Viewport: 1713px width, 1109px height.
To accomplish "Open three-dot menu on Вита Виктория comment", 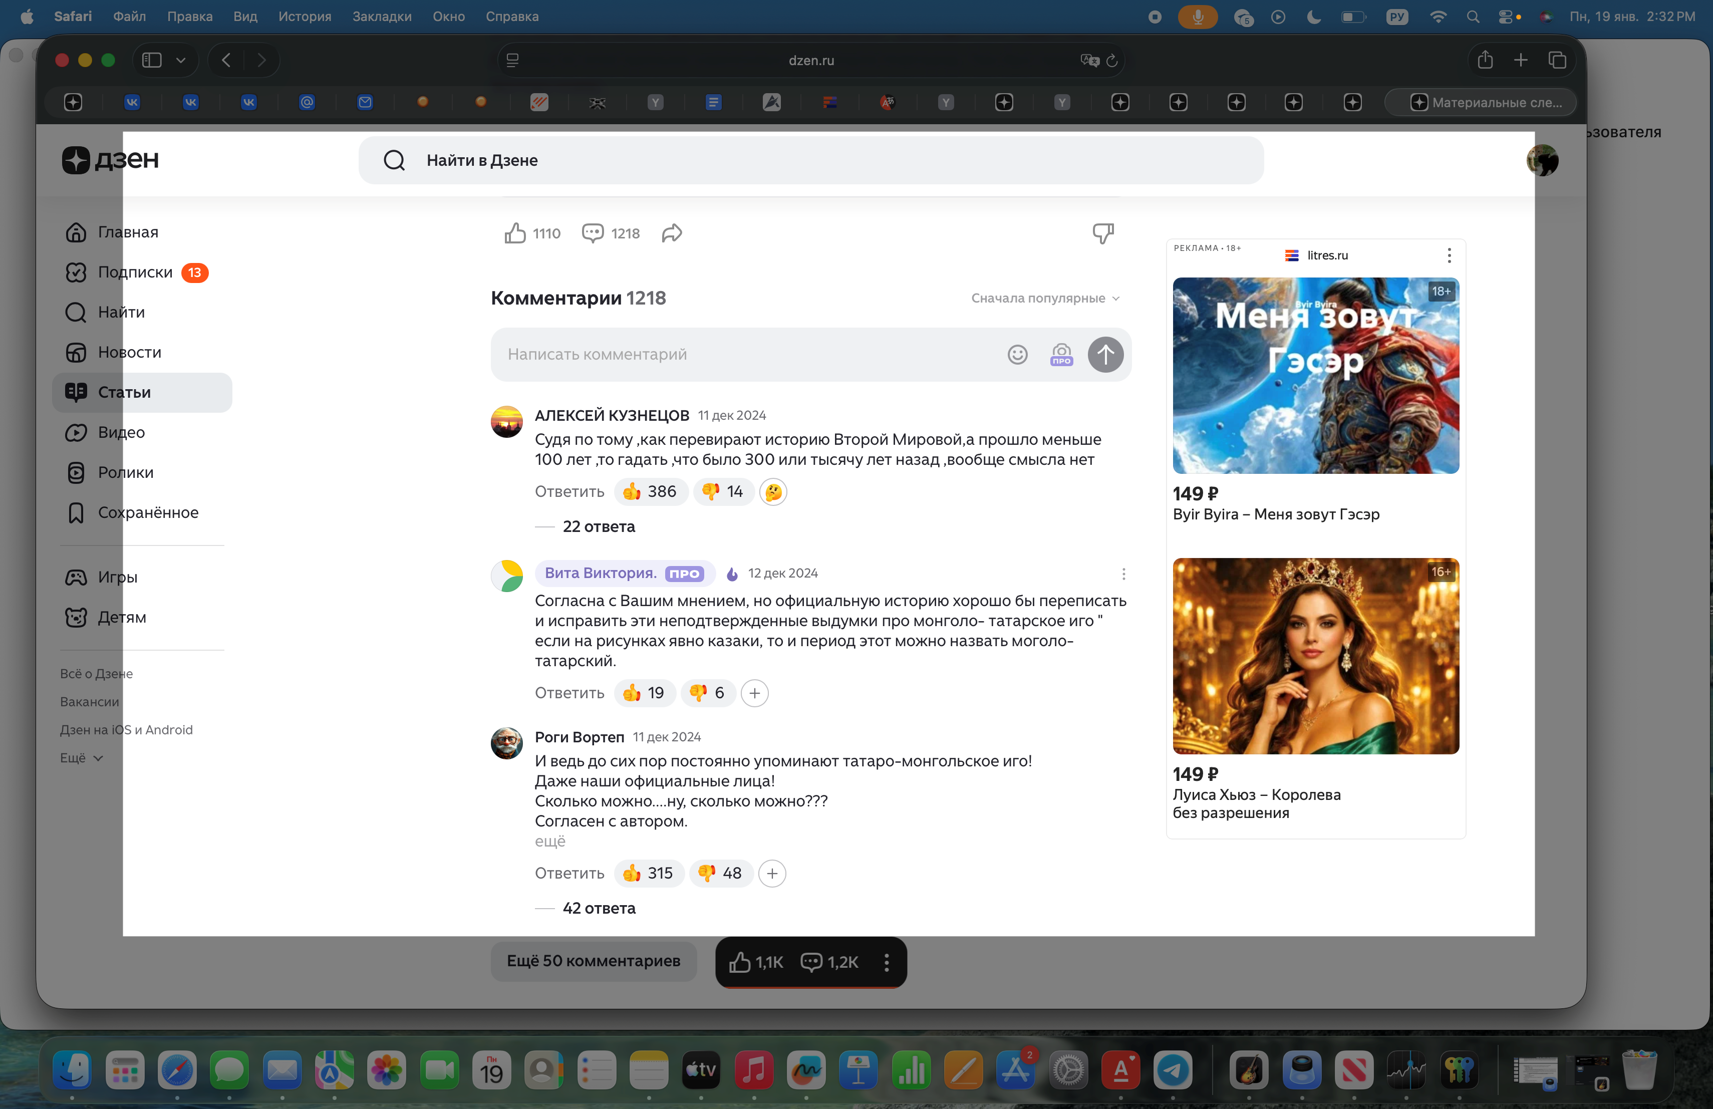I will click(x=1123, y=574).
